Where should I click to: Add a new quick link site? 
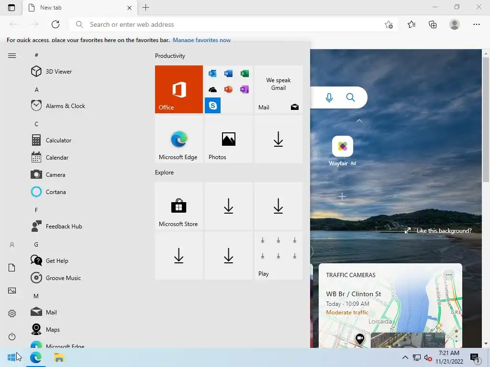pyautogui.click(x=342, y=196)
